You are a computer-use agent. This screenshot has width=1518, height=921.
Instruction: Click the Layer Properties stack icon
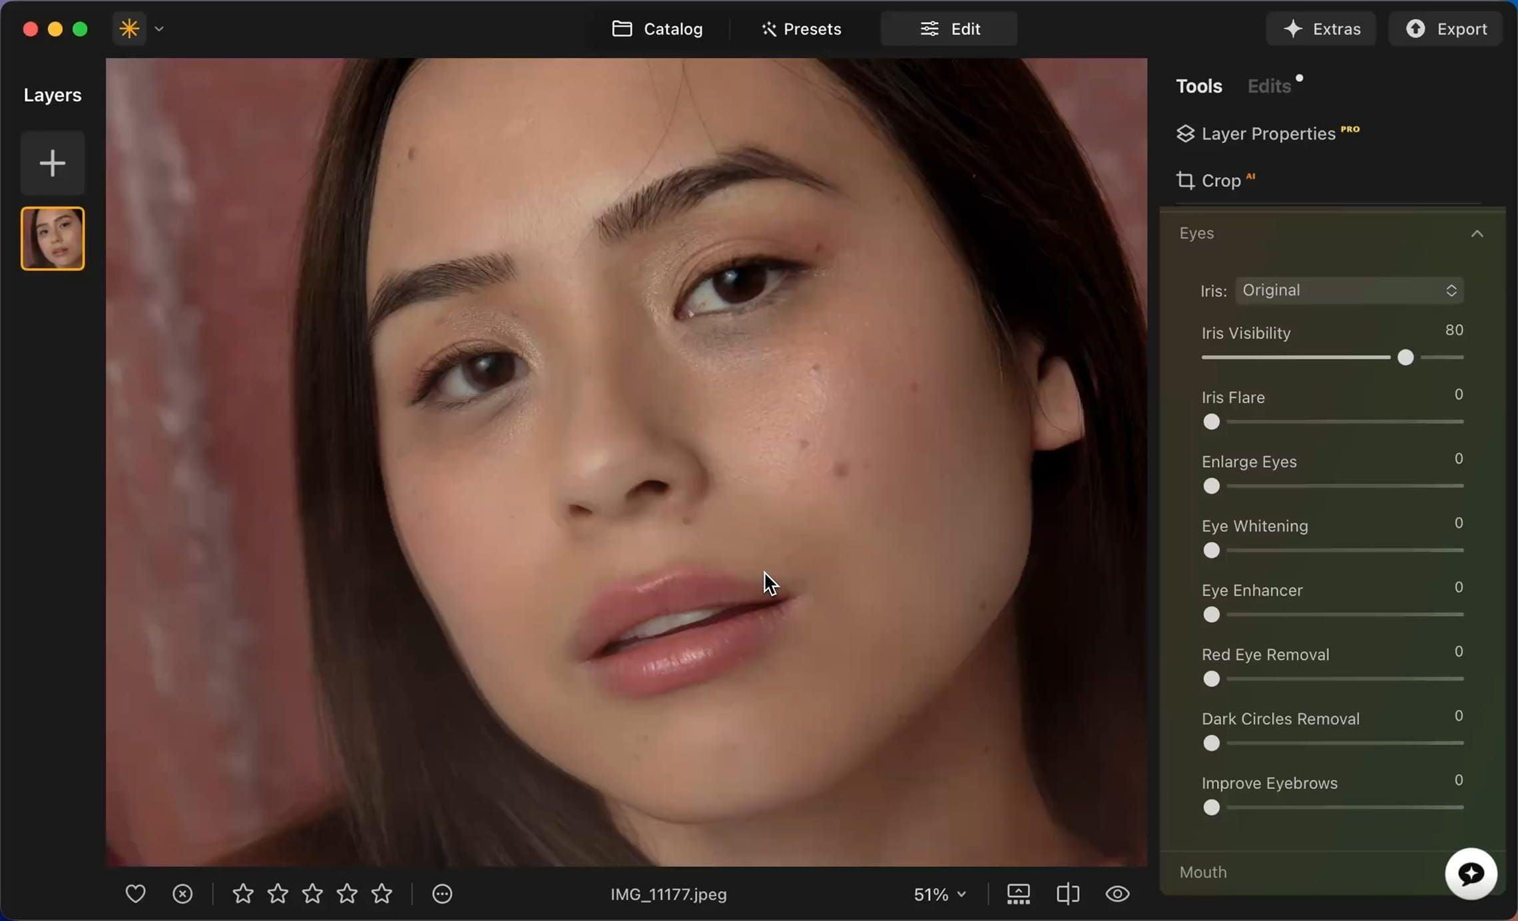click(x=1185, y=134)
